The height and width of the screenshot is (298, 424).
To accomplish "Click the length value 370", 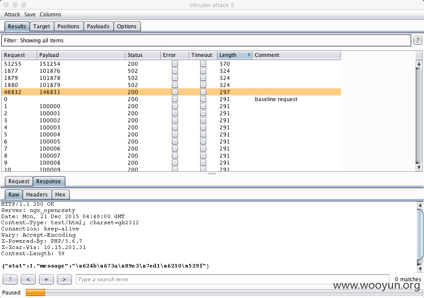I will 224,64.
